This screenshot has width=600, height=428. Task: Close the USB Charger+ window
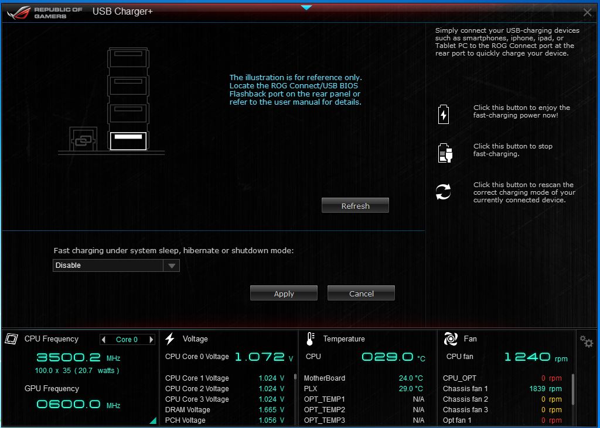click(587, 12)
